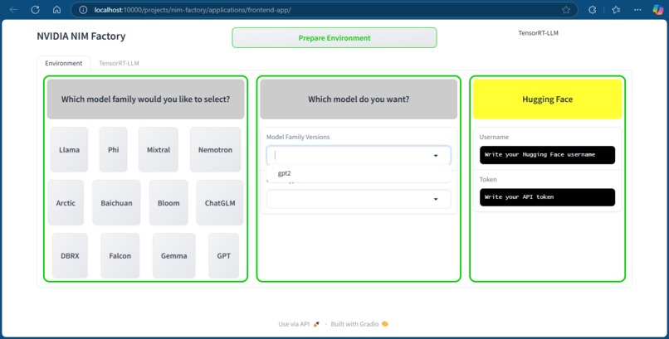Open browser settings and more menu
Image resolution: width=669 pixels, height=339 pixels.
[x=637, y=10]
